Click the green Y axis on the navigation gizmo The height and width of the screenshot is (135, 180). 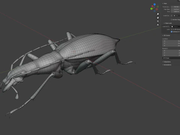[151, 9]
